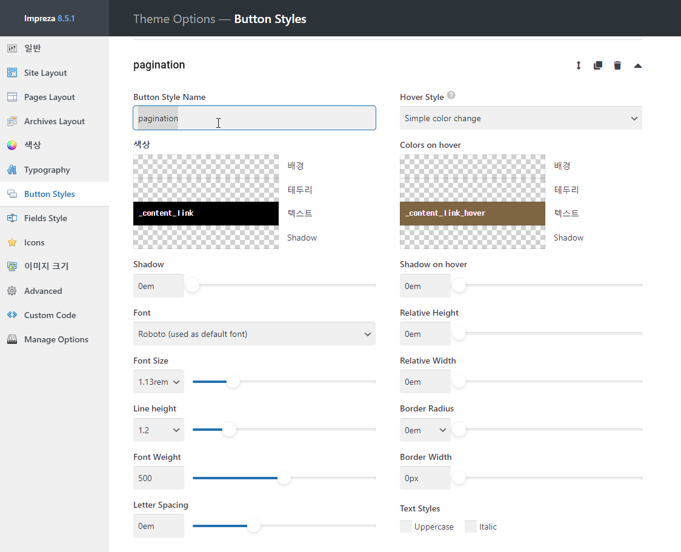Duplicate the pagination button style
The image size is (681, 552).
[598, 65]
